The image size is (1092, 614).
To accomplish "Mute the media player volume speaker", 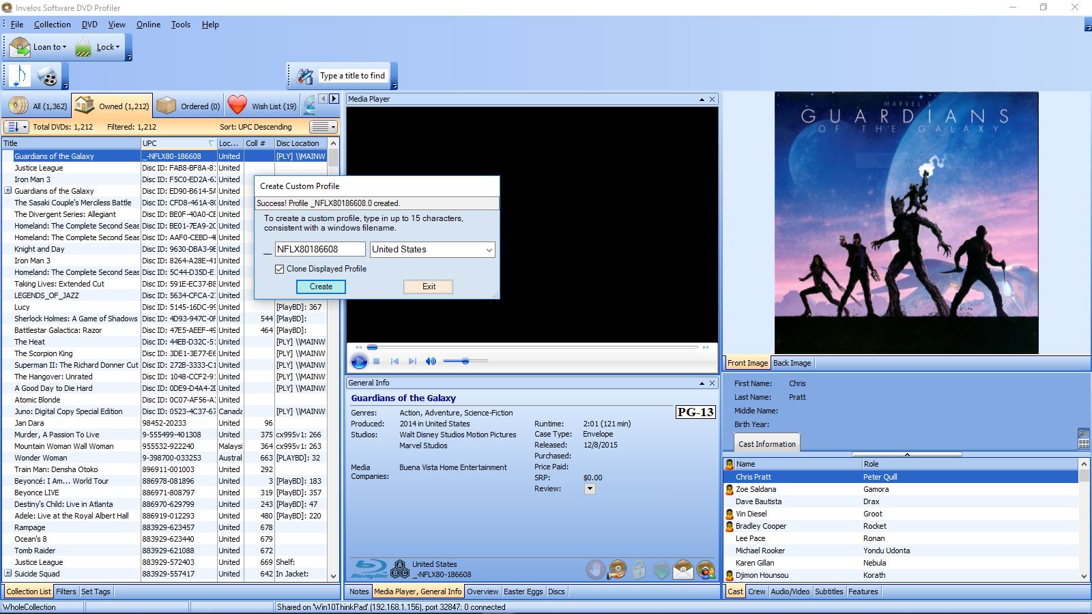I will (431, 361).
